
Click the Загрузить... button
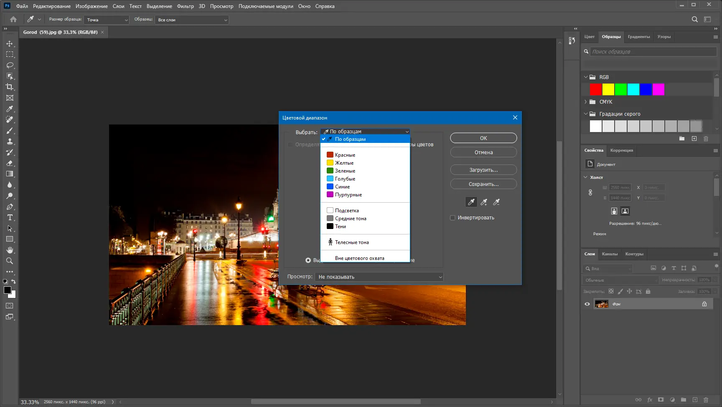[483, 170]
